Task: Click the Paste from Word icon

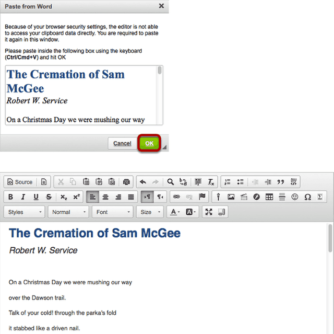Action: coord(112,182)
